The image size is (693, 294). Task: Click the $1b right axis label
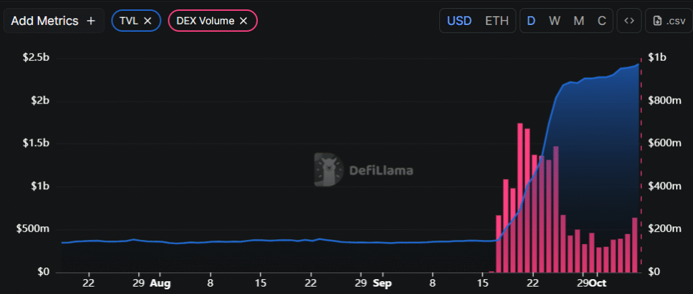point(656,58)
